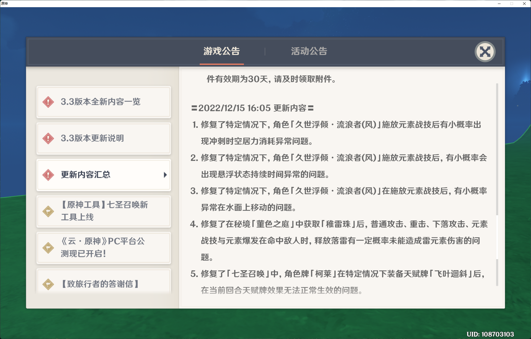Click red alert icon beside 更新内容汇总

48,175
